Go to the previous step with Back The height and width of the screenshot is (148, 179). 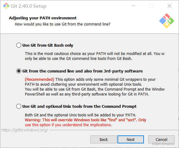click(x=104, y=139)
